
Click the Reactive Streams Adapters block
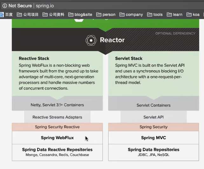pyautogui.click(x=57, y=117)
